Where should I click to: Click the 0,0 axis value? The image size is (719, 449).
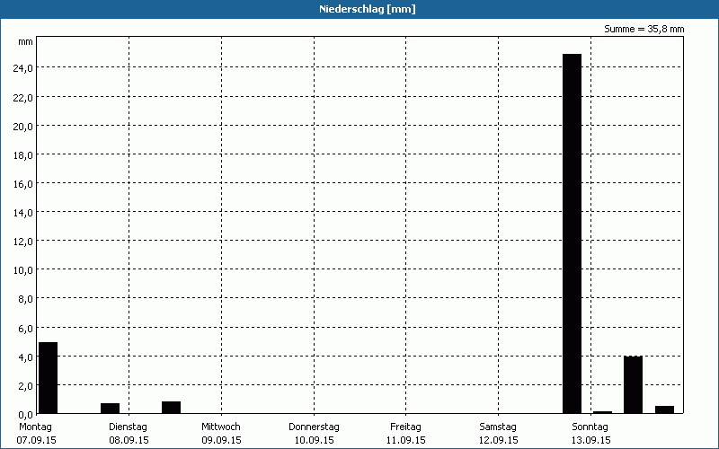coord(25,415)
